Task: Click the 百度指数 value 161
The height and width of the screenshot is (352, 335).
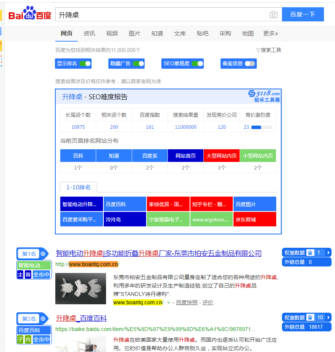Action: coord(150,127)
